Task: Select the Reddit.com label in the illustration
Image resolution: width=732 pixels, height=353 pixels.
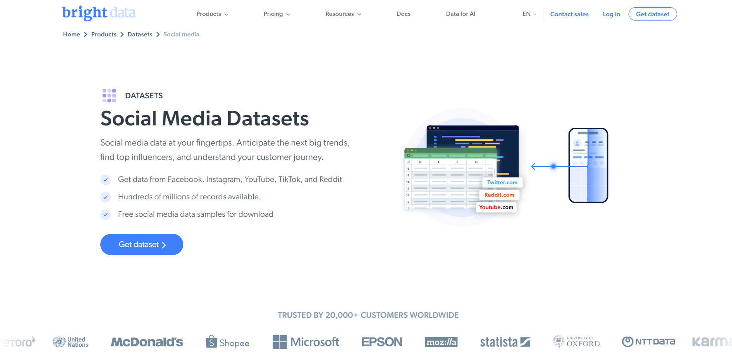Action: coord(499,195)
